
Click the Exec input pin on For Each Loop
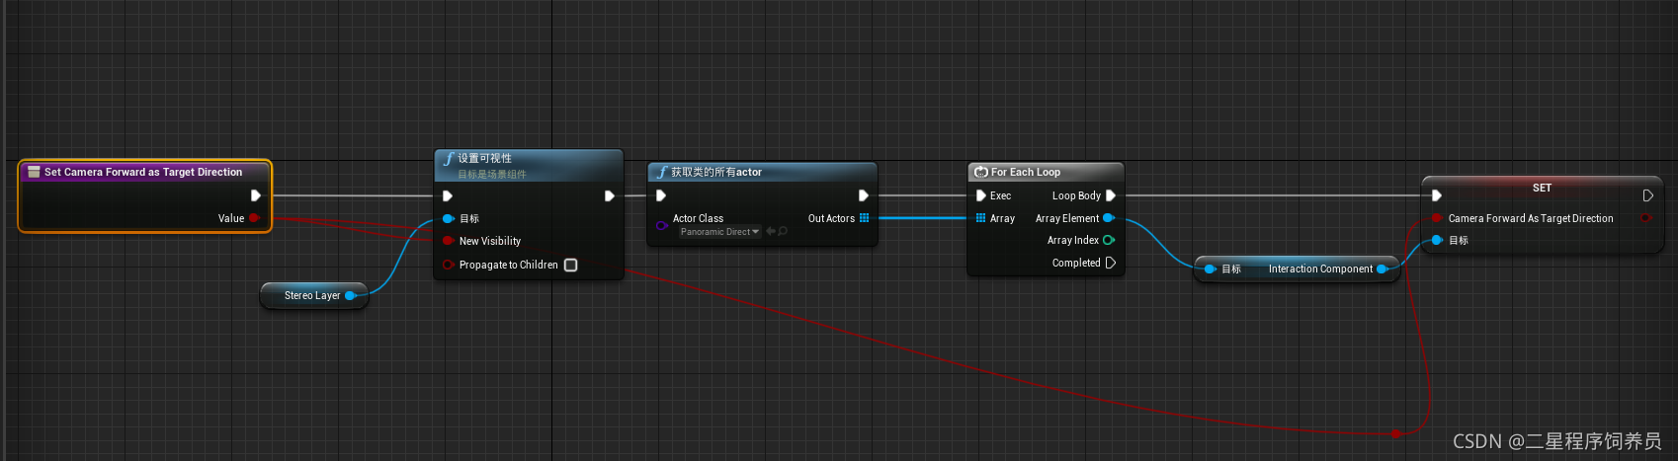[x=981, y=195]
